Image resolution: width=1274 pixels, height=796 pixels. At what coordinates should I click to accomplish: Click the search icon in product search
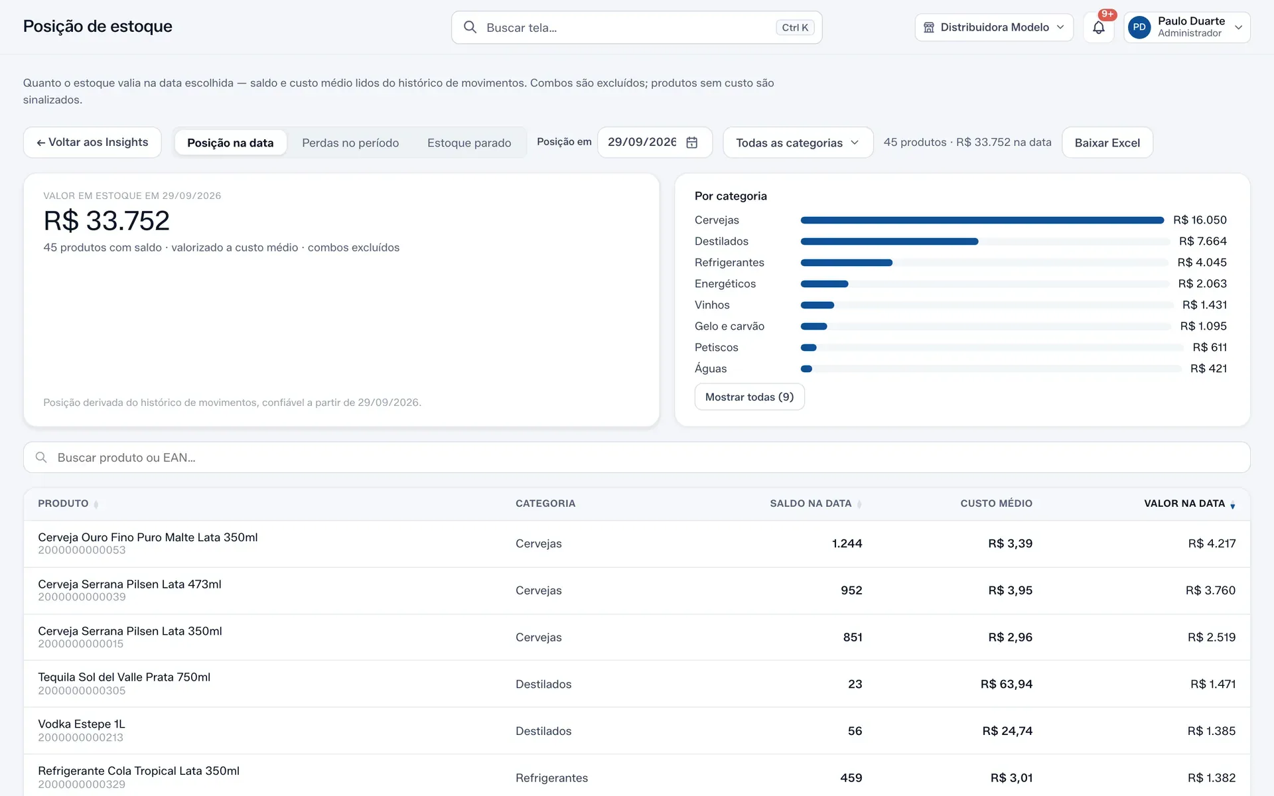(x=41, y=458)
